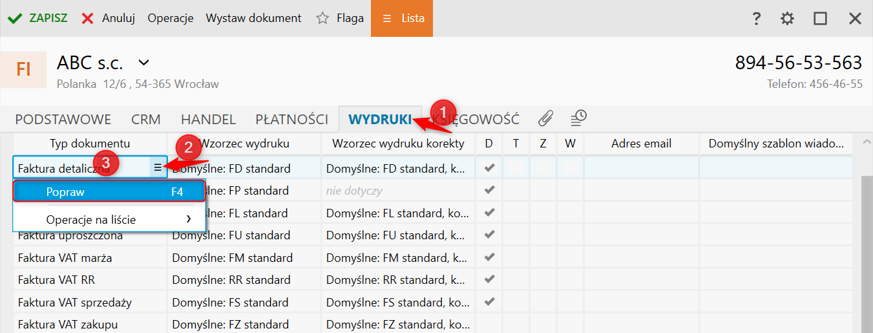The image size is (873, 333).
Task: Open help with the question mark icon
Action: (x=757, y=19)
